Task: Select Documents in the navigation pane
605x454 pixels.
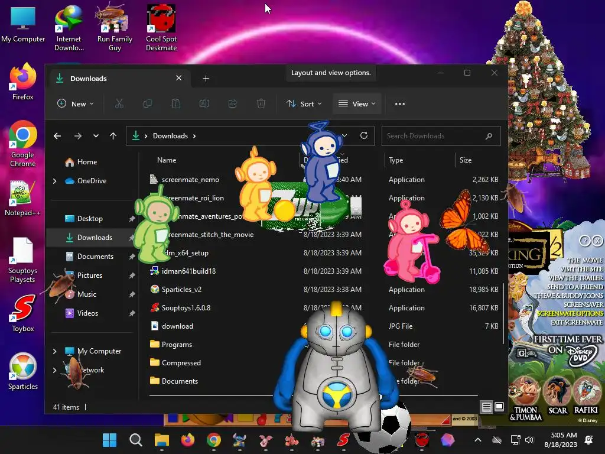Action: pos(95,257)
